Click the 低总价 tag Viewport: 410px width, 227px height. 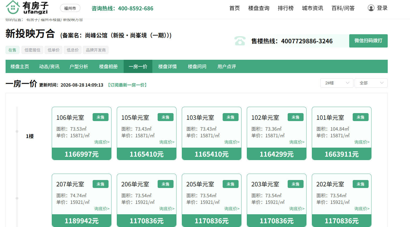73,50
